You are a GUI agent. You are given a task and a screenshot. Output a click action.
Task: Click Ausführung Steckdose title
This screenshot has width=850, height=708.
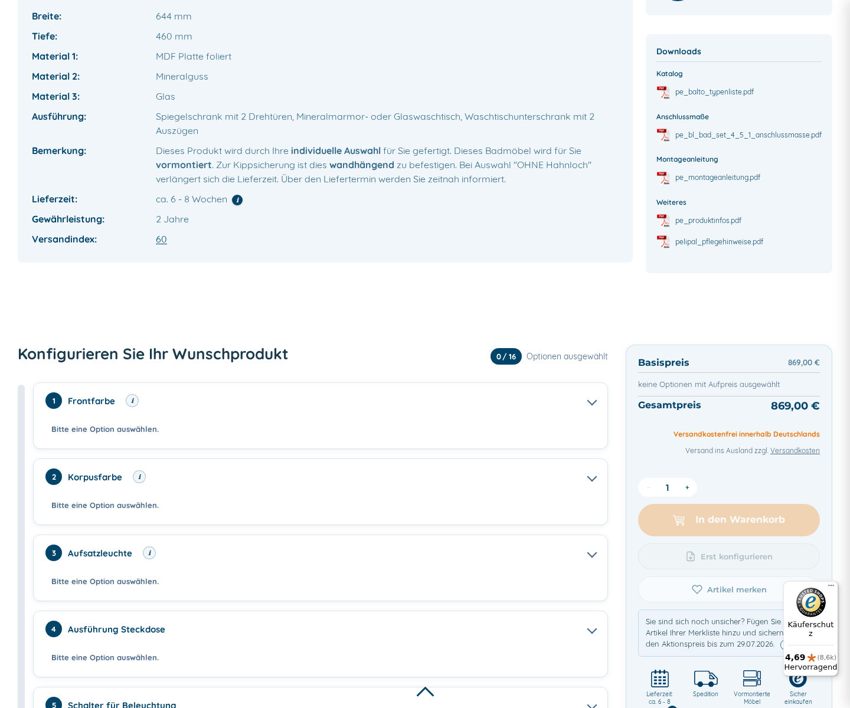pos(116,630)
